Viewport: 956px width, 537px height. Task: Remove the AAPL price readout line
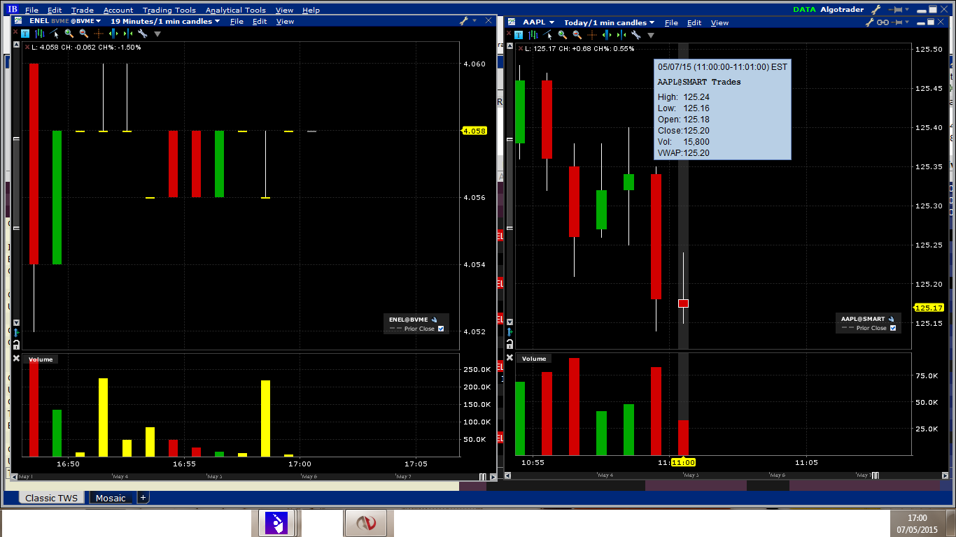[519, 49]
